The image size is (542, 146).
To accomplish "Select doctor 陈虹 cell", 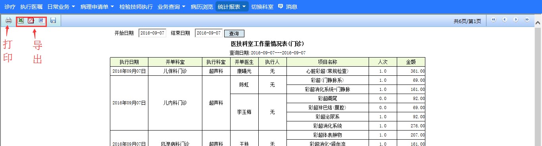I will click(244, 85).
